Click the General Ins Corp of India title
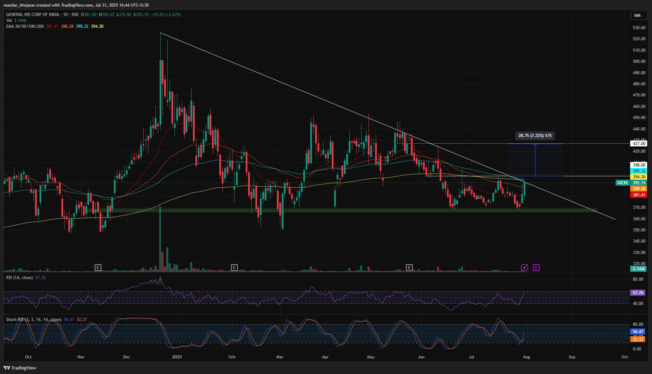 pos(32,15)
